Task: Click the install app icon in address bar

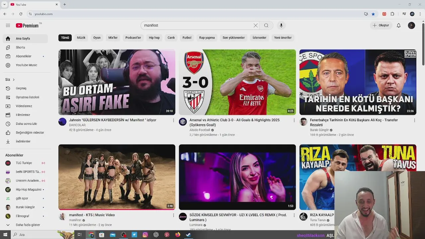Action: pyautogui.click(x=366, y=14)
